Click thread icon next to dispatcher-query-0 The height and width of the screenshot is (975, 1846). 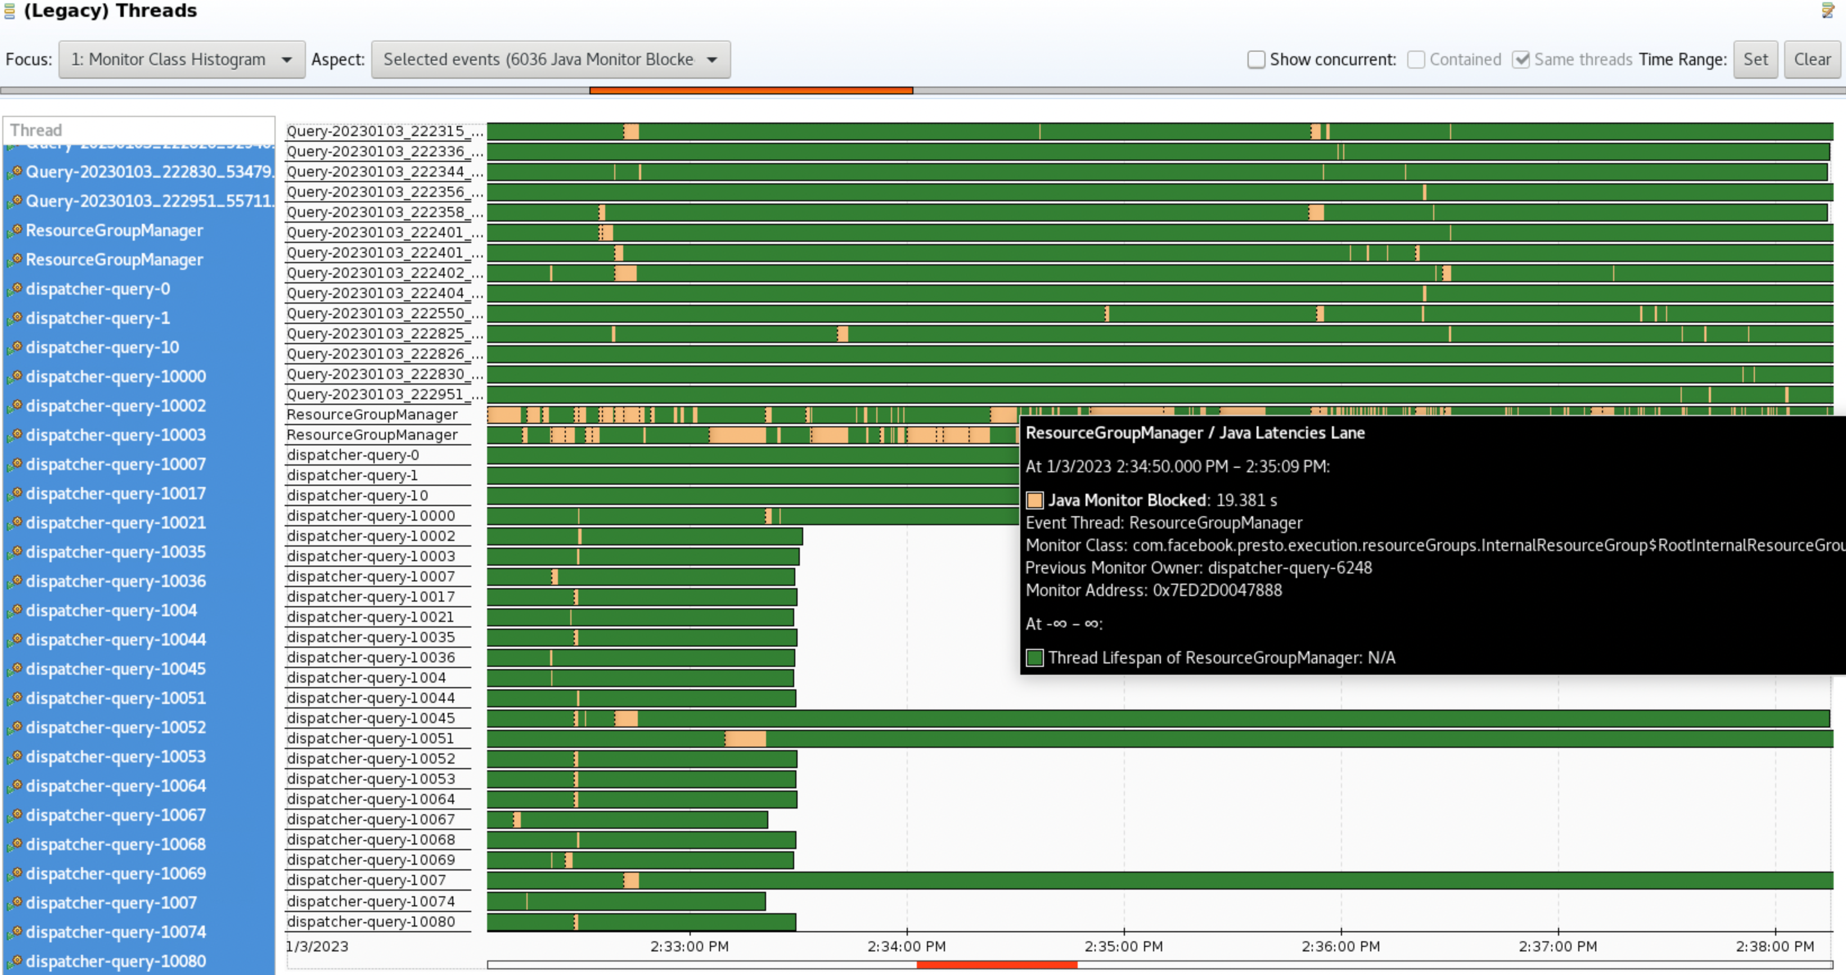[x=14, y=288]
